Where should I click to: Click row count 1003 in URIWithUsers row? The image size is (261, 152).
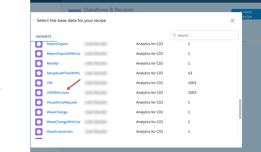pos(192,92)
